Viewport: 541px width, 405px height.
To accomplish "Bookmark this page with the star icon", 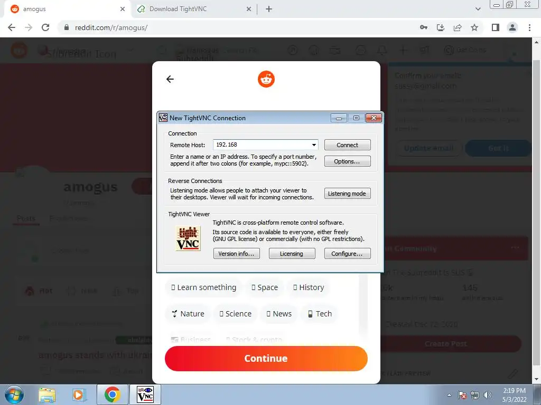I will tap(474, 27).
